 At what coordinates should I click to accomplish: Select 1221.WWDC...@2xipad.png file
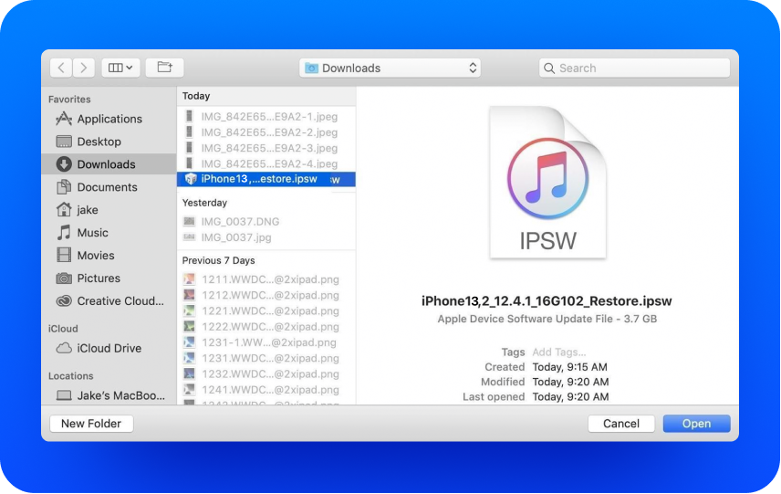[x=266, y=310]
